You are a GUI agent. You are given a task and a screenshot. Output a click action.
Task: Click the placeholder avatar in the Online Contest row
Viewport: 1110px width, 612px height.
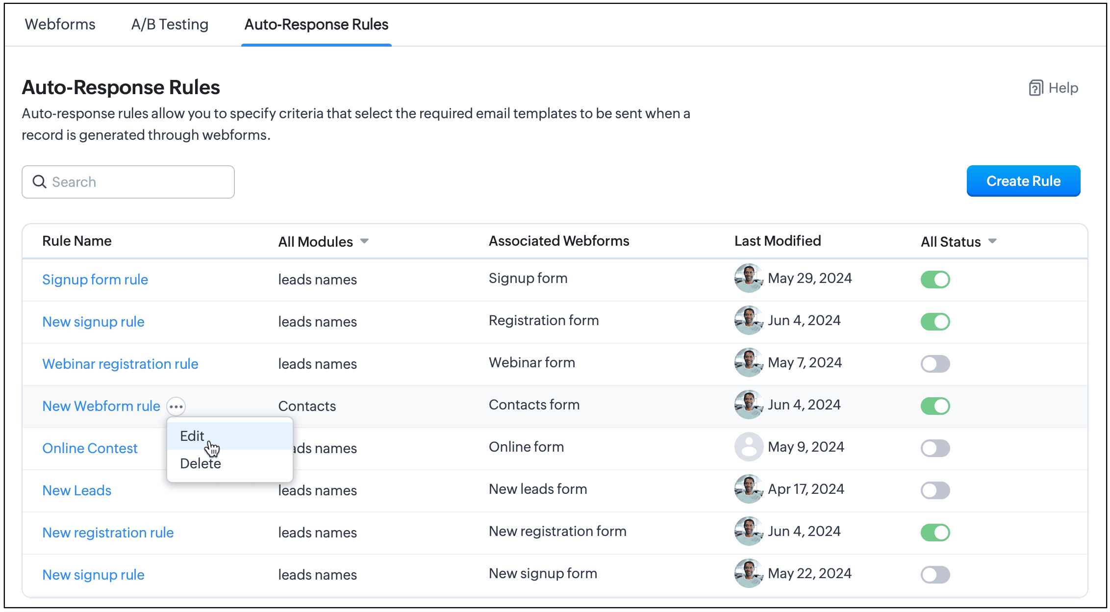(748, 447)
